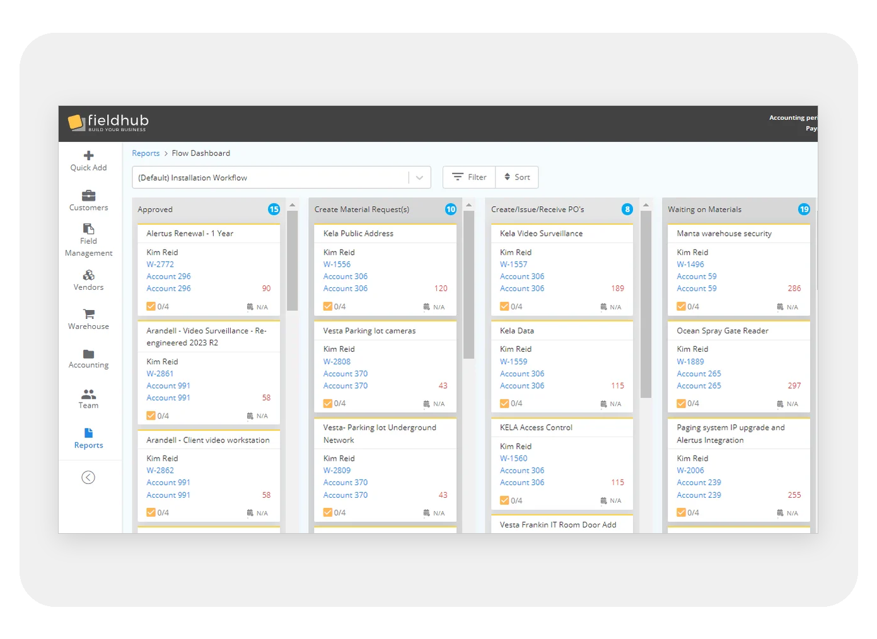Click the Create/Issue/Receive PO's column header
Image resolution: width=877 pixels, height=639 pixels.
click(x=538, y=210)
